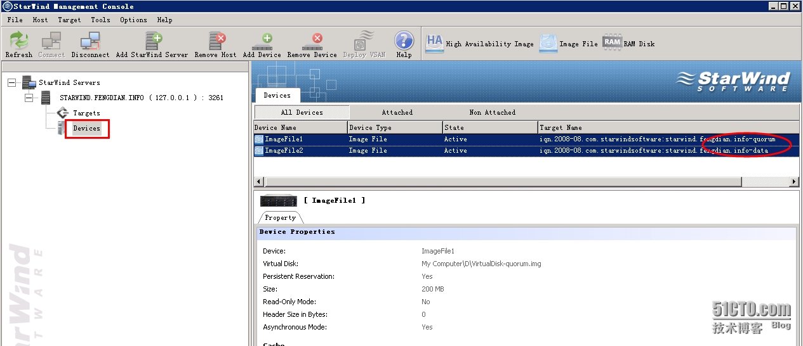Click the info-data target name cell
This screenshot has height=346, width=803.
(654, 150)
